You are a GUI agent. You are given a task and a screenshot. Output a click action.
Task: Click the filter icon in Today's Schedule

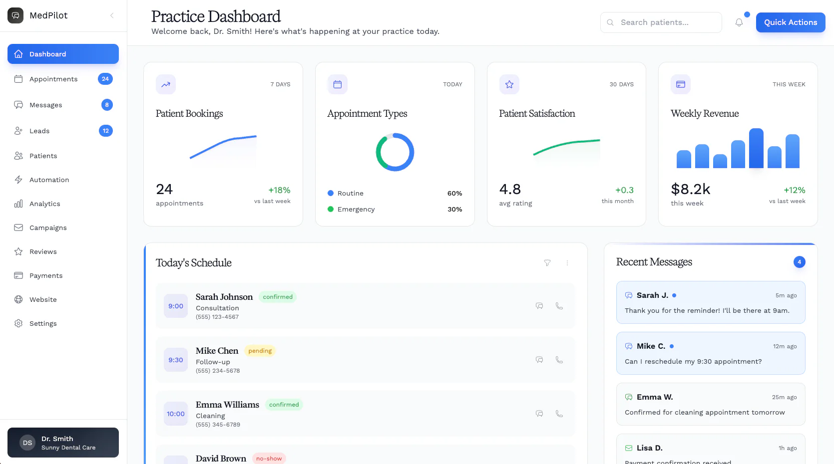pos(547,263)
